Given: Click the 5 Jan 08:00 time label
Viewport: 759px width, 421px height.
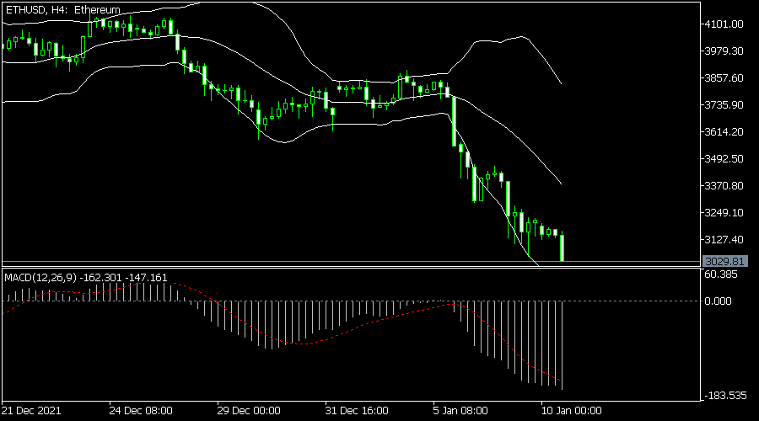Looking at the screenshot, I should pos(460,411).
